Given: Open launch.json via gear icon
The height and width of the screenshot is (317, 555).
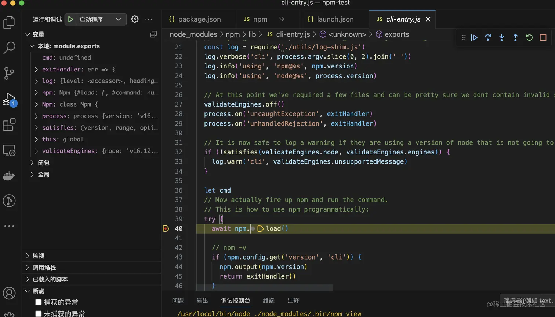Looking at the screenshot, I should click(x=135, y=19).
